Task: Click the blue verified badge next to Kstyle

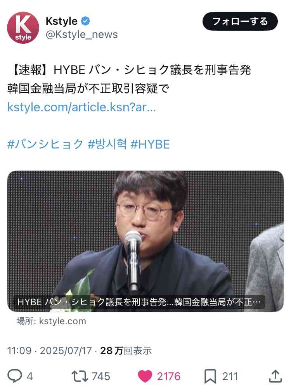Action: pyautogui.click(x=86, y=21)
